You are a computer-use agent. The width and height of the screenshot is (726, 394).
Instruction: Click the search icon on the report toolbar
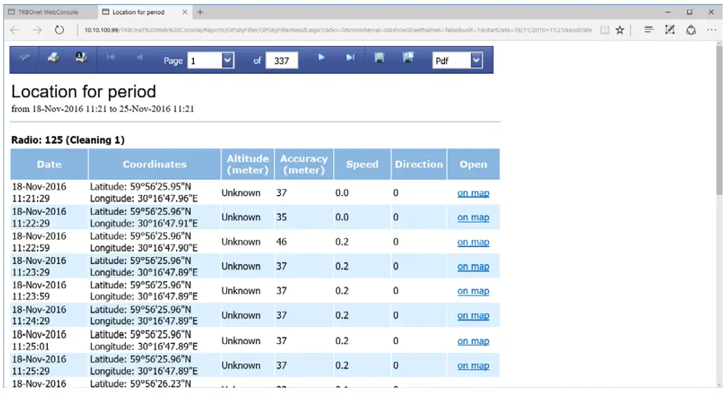point(23,60)
